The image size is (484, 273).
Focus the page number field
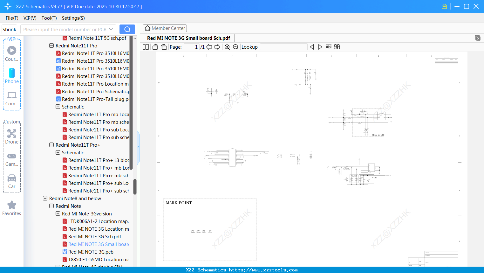pos(192,47)
